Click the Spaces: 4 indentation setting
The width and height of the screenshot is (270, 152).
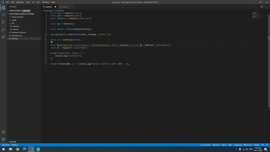pyautogui.click(x=216, y=145)
